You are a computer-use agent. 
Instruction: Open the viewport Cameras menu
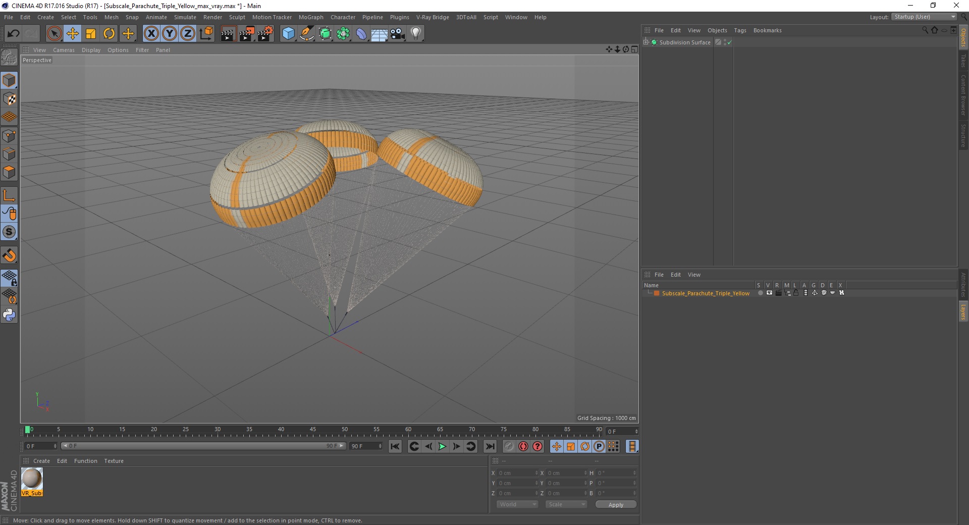(64, 50)
